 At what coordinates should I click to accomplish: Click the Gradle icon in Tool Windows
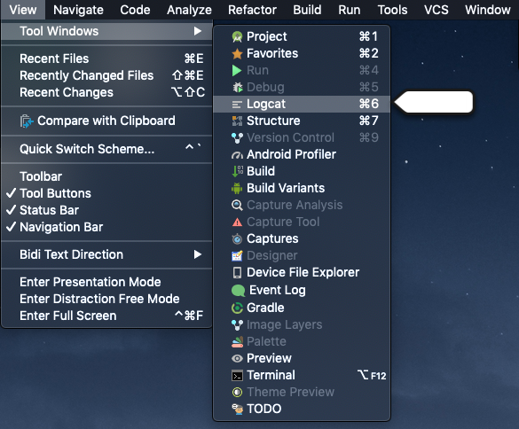tap(237, 308)
